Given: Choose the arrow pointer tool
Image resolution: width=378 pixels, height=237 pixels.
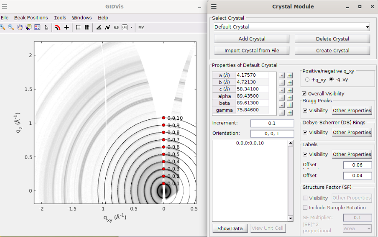Looking at the screenshot, I should point(46,27).
